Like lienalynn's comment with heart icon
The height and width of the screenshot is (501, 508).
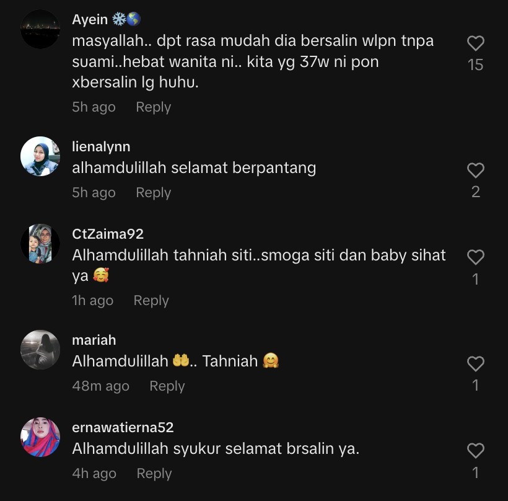click(x=475, y=171)
